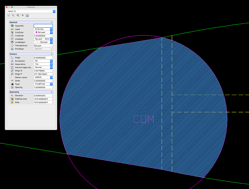The image size is (249, 189).
Task: Click the Scale row icon
Action: (12, 81)
